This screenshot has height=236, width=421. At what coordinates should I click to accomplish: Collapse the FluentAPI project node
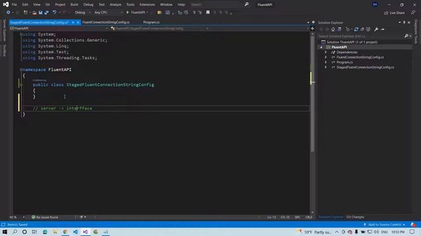(x=322, y=47)
